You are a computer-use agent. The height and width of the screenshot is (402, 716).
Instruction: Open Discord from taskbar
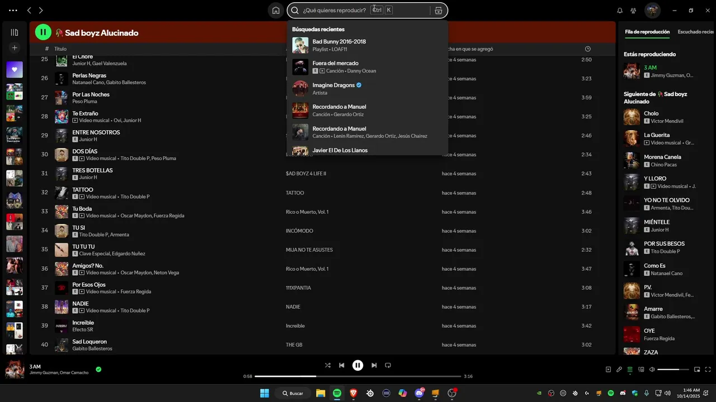(420, 393)
